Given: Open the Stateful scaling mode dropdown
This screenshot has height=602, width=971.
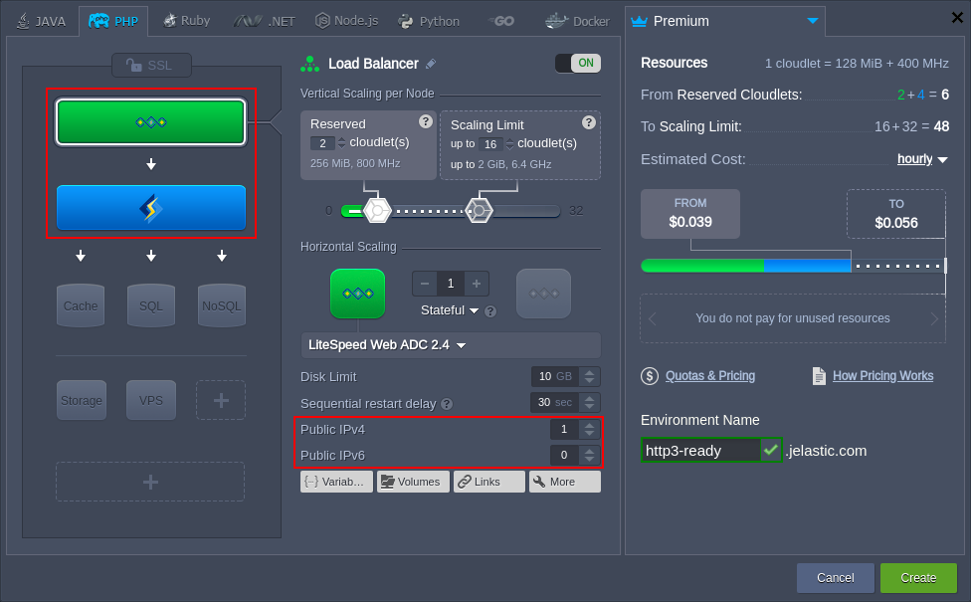Looking at the screenshot, I should coord(450,310).
